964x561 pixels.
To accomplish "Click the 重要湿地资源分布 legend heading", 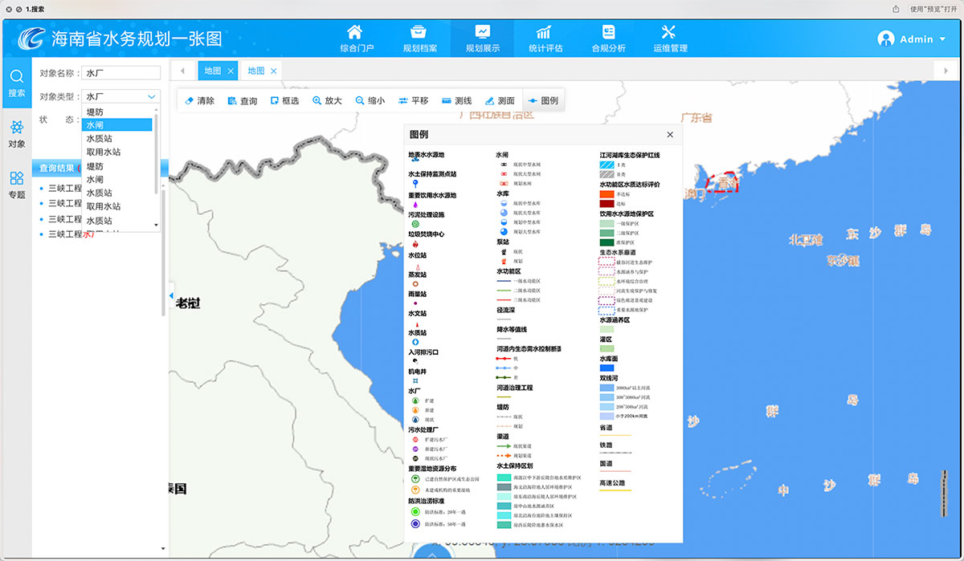I will coord(432,469).
